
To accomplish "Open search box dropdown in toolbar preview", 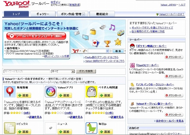I will pyautogui.click(x=107, y=51).
